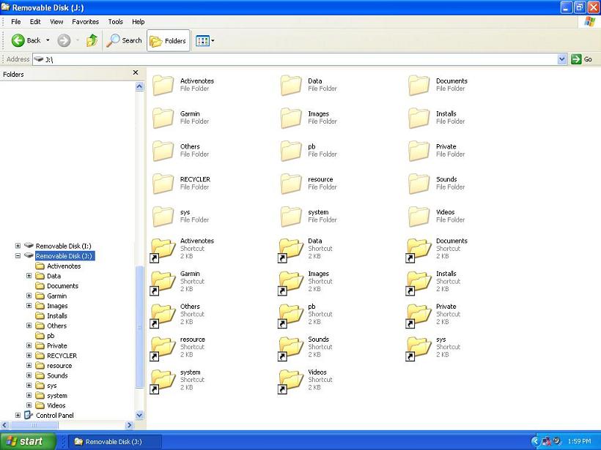Open the Tools menu
601x450 pixels.
pos(115,21)
